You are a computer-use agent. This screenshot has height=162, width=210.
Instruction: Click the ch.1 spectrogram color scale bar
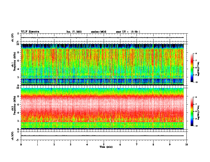[192, 68]
